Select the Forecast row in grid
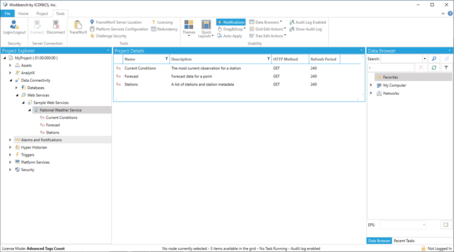 coord(131,76)
